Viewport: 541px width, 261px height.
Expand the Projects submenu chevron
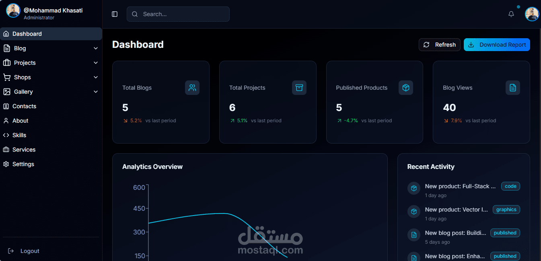click(96, 63)
